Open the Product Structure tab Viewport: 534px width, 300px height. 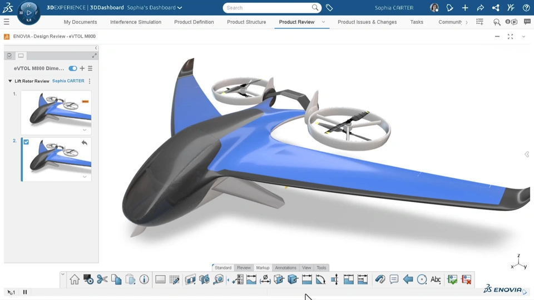(246, 22)
